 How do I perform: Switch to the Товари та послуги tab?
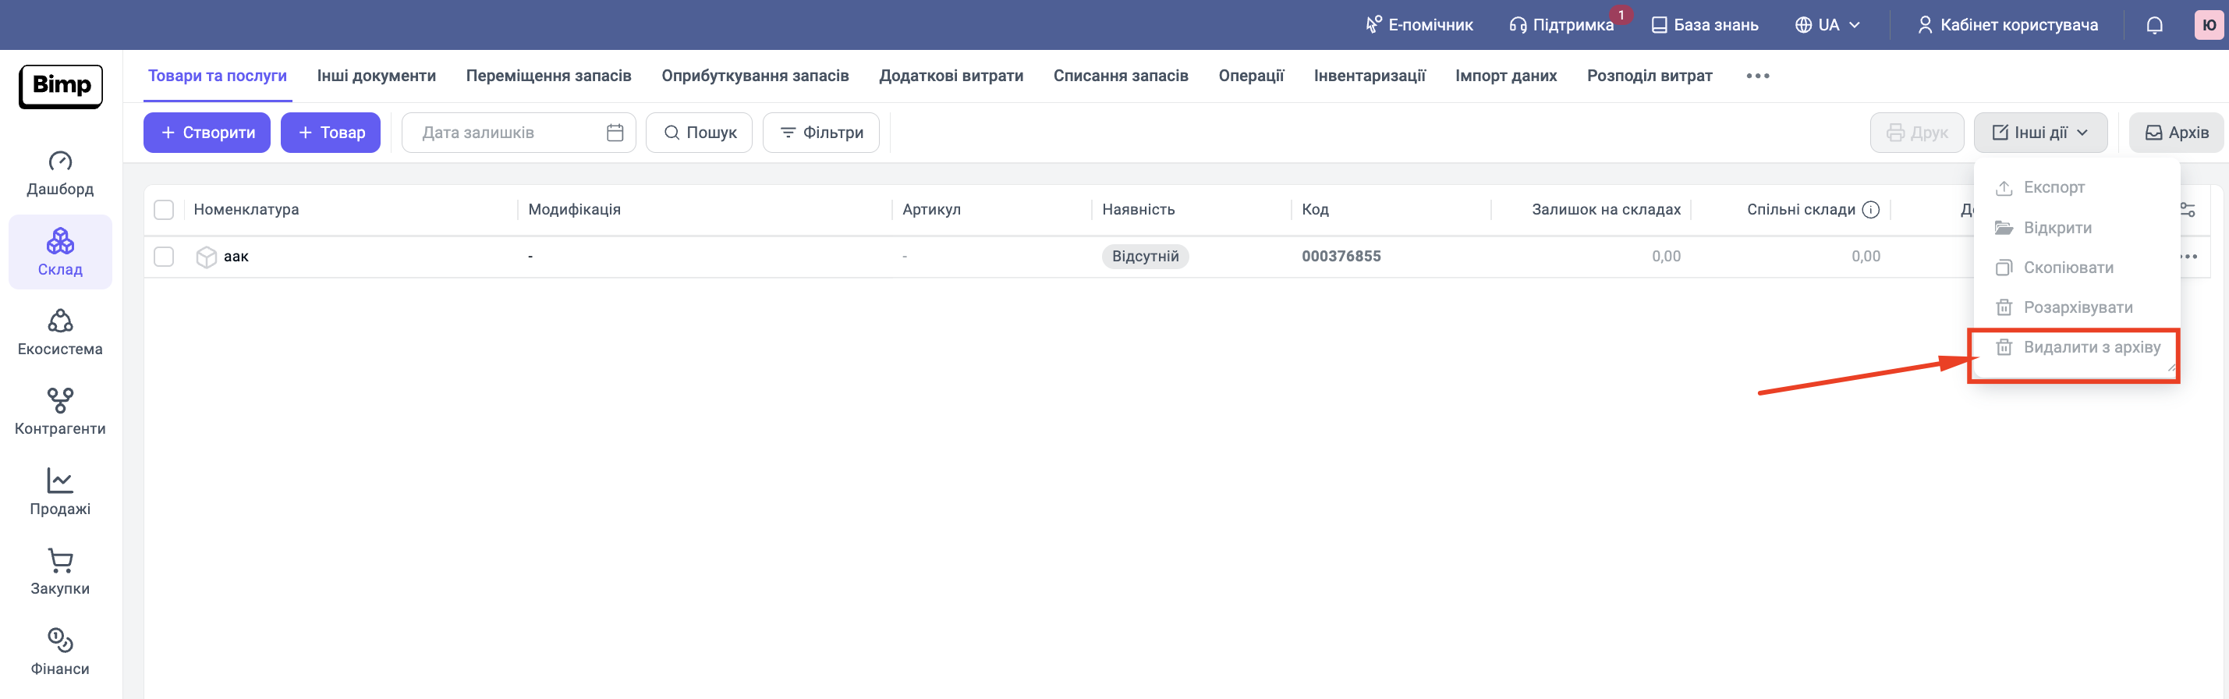tap(217, 76)
